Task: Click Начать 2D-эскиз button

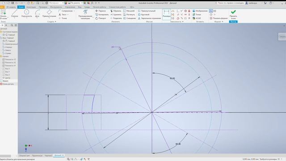Action: (x=4, y=14)
